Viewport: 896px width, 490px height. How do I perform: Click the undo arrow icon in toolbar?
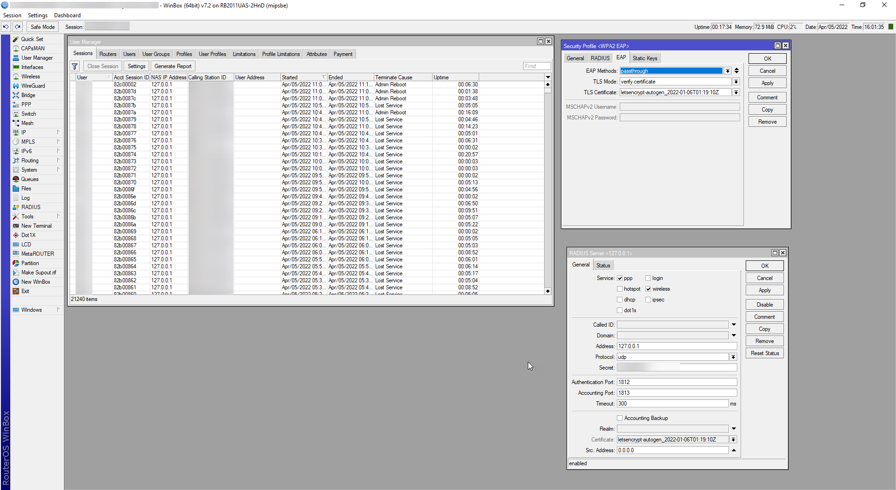6,27
